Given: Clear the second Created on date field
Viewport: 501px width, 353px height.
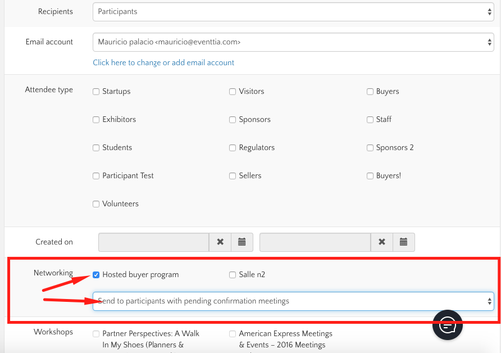Looking at the screenshot, I should tap(382, 242).
